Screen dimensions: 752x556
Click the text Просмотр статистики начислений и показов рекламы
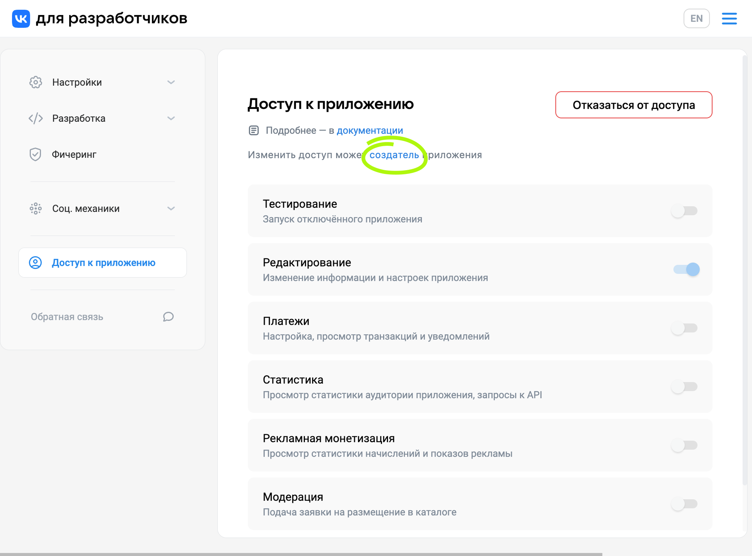(387, 453)
